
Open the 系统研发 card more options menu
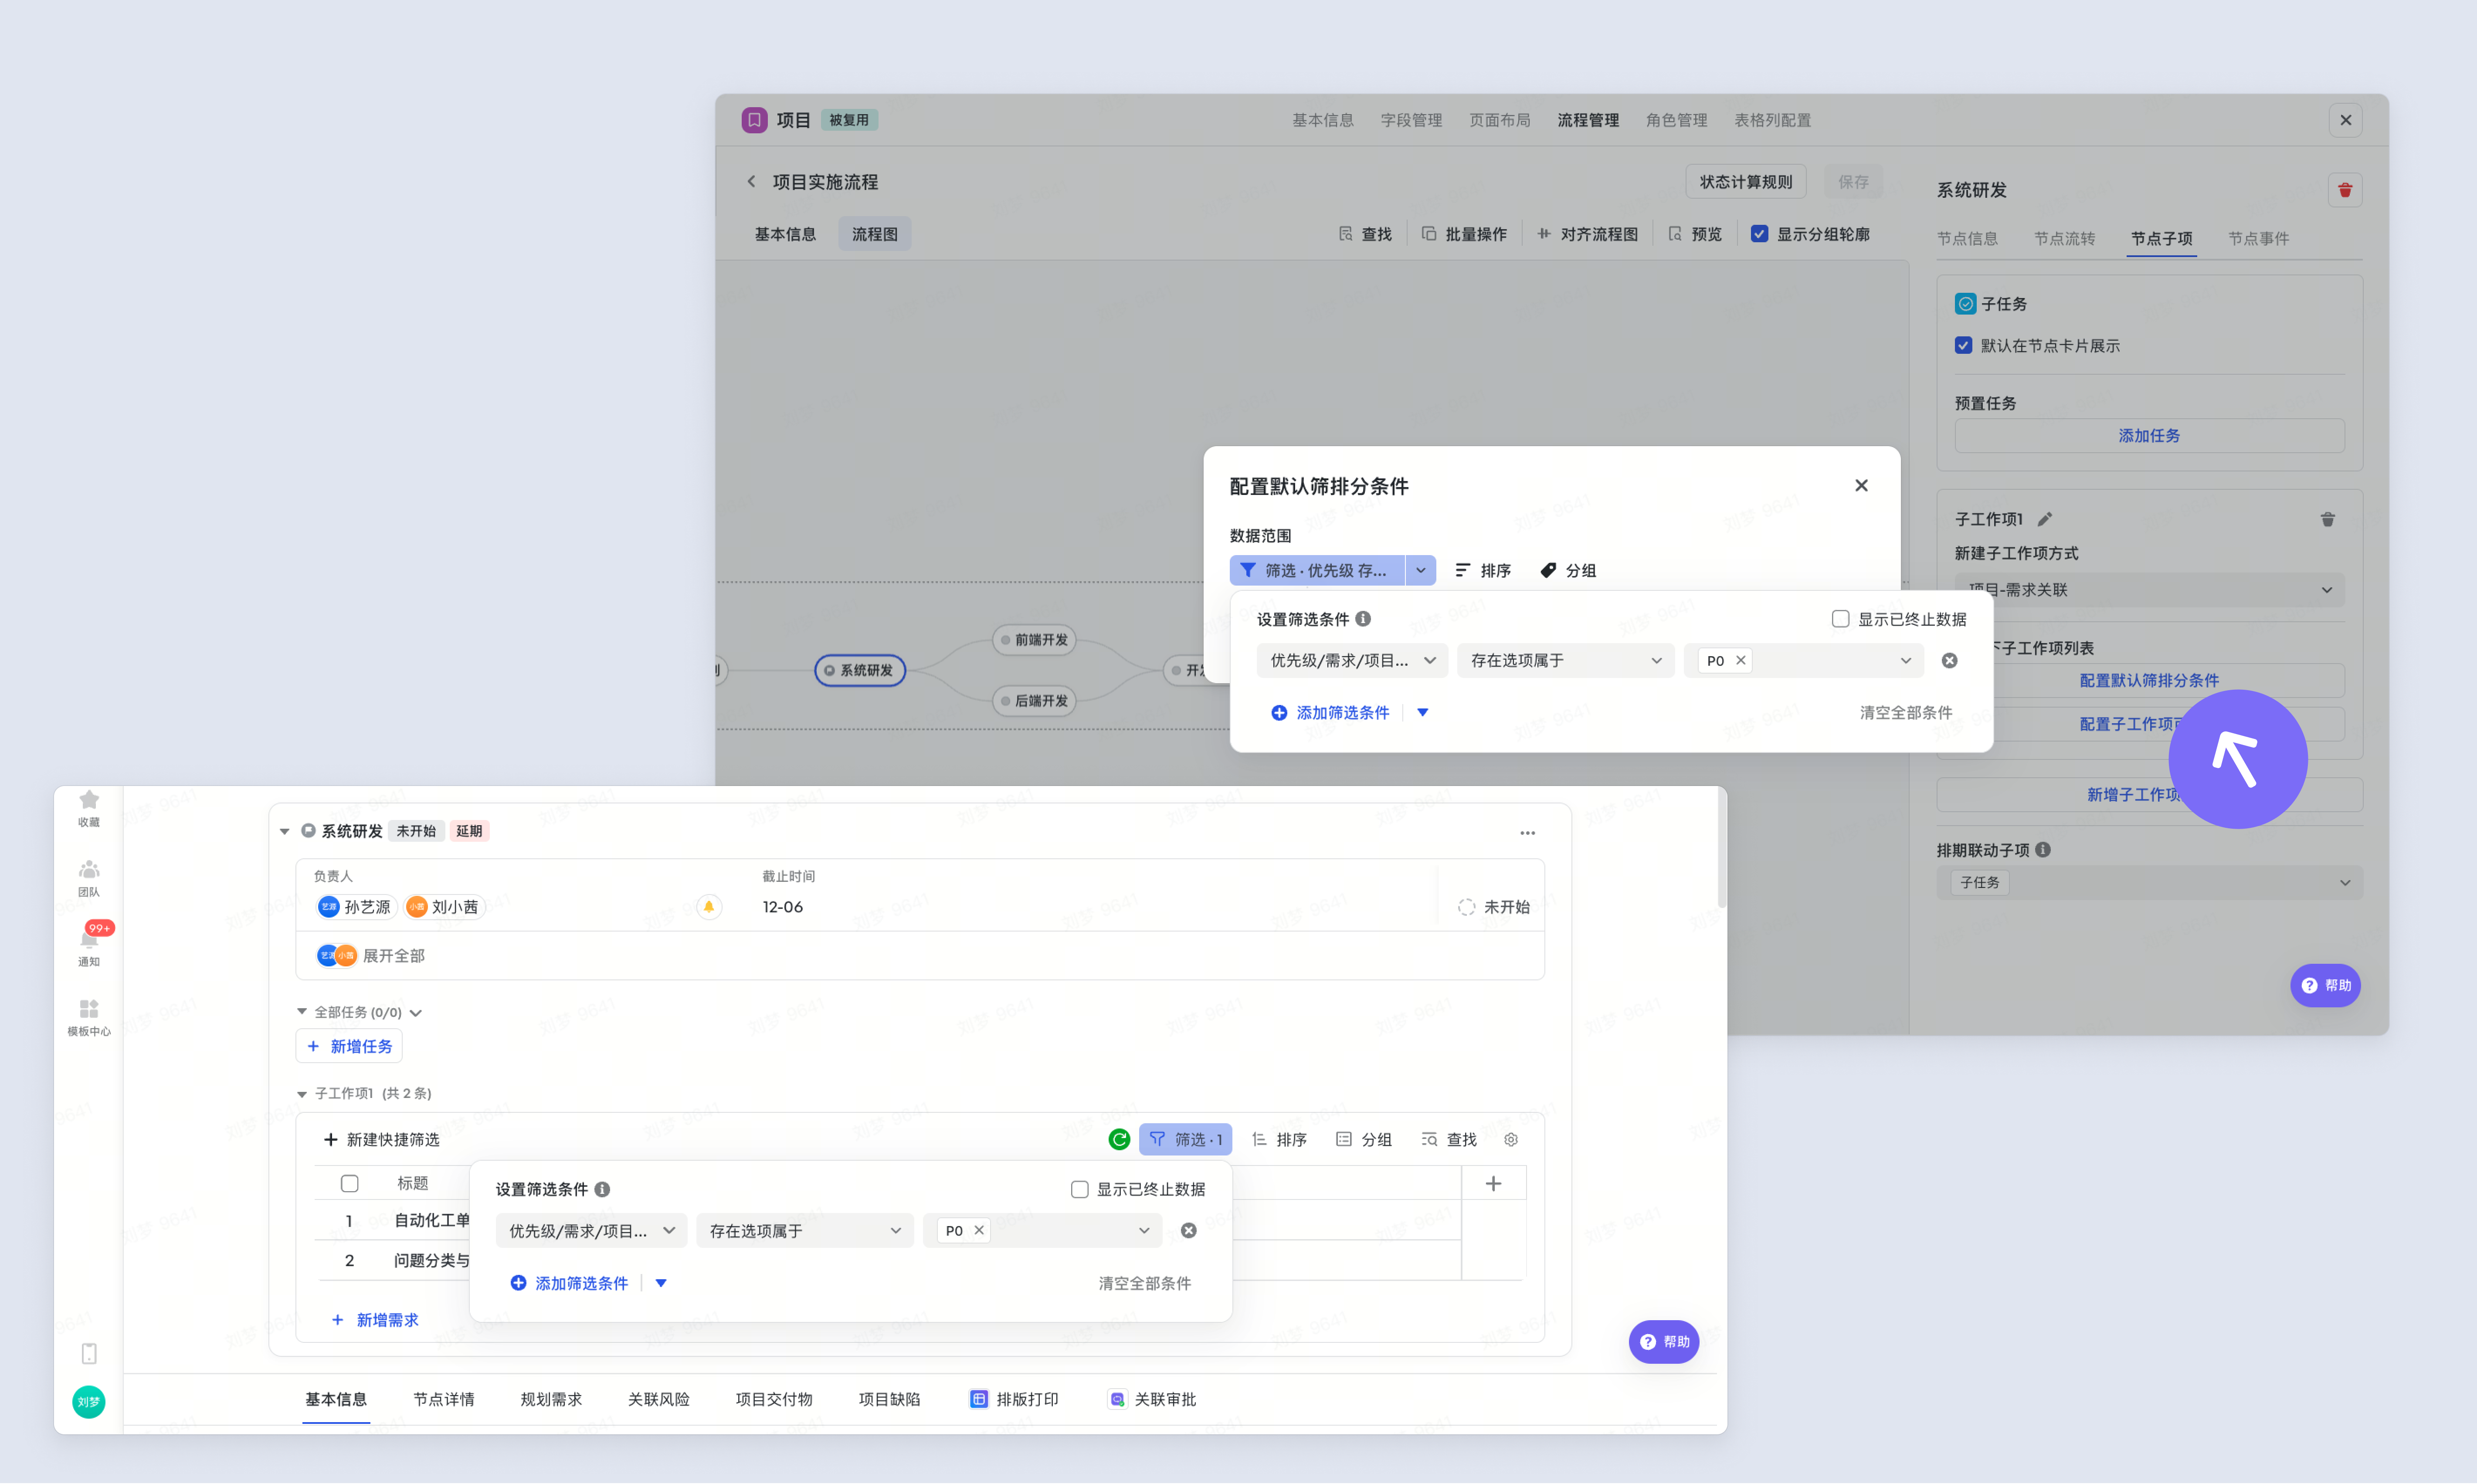[1527, 832]
